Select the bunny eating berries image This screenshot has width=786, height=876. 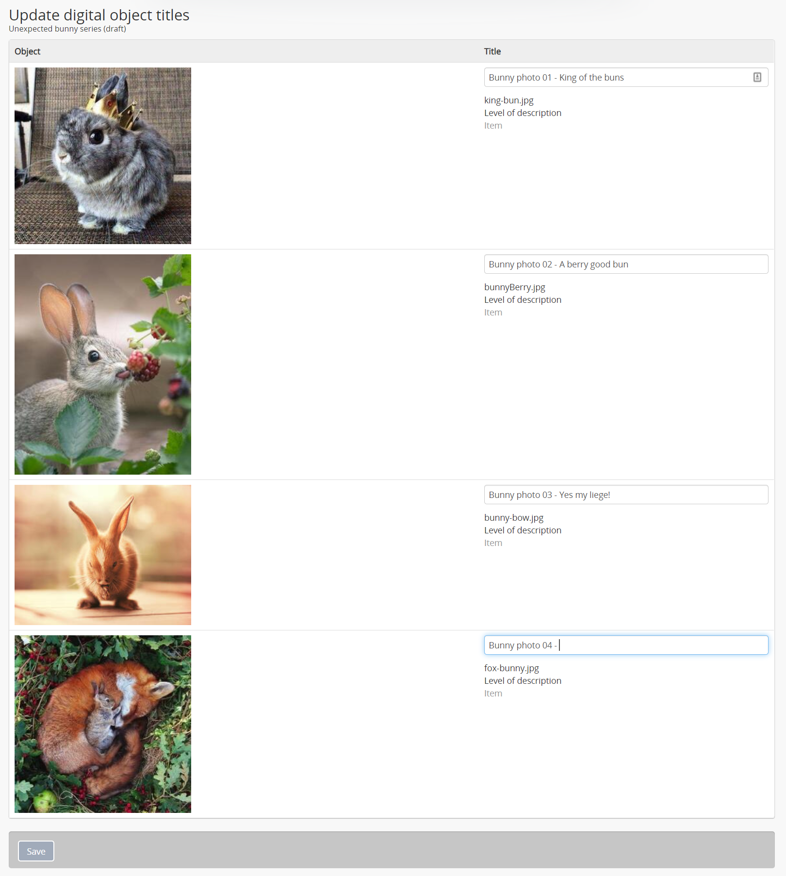[x=103, y=364]
